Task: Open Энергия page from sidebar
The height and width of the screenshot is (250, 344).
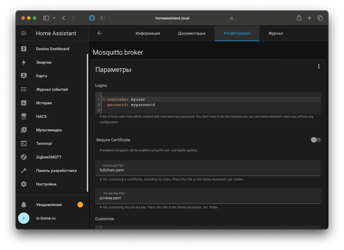Action: coord(44,62)
